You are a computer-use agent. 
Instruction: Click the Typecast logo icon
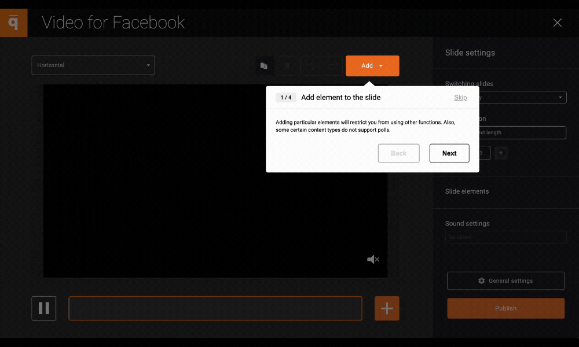(x=13, y=23)
